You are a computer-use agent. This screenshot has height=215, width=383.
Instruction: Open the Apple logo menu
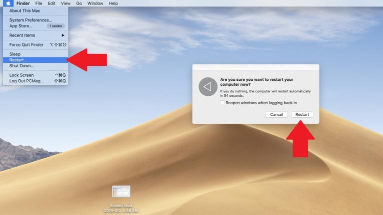click(x=8, y=3)
